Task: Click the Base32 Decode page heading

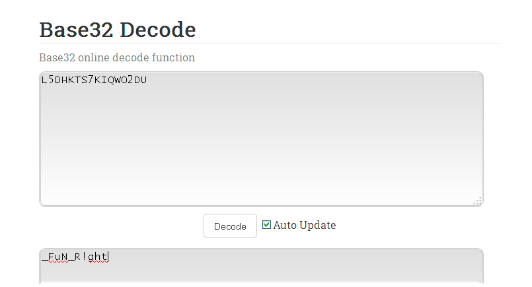Action: pyautogui.click(x=118, y=30)
